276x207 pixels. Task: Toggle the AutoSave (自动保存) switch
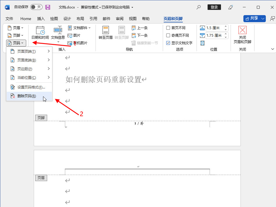36,7
